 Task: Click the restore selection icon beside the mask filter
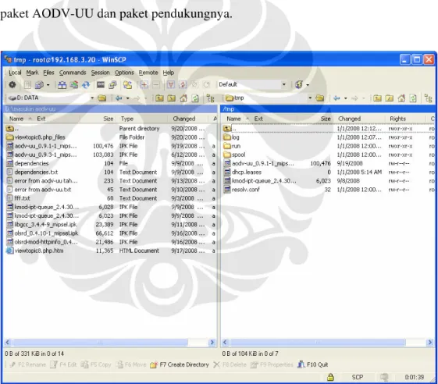tap(183, 84)
